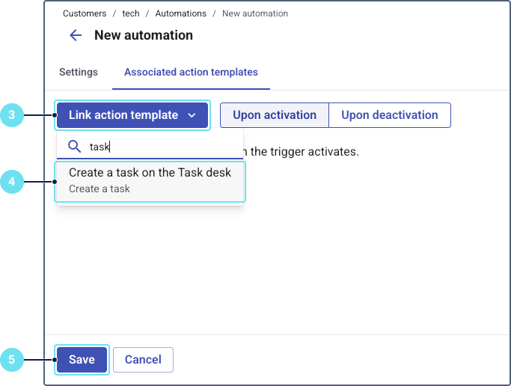This screenshot has width=511, height=386.
Task: Click the New automation page heading
Action: [x=144, y=35]
